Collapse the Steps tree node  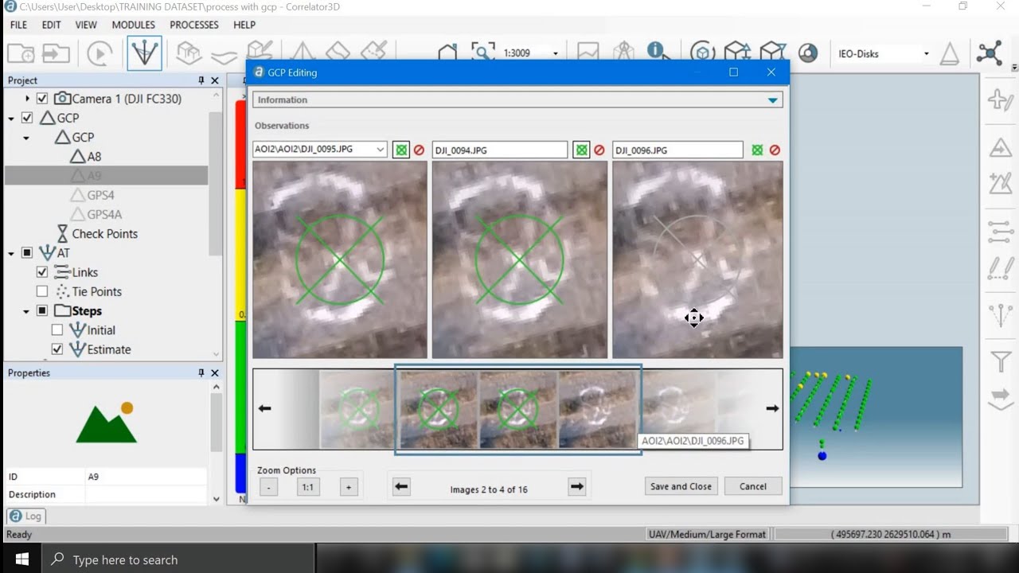pyautogui.click(x=26, y=311)
